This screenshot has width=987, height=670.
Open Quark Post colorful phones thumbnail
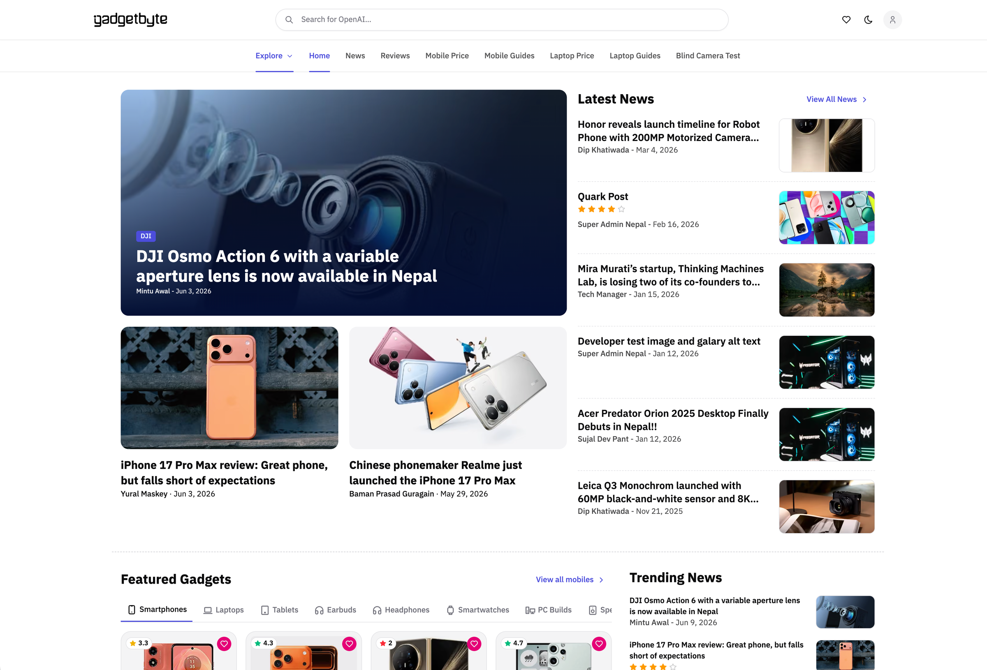point(827,217)
